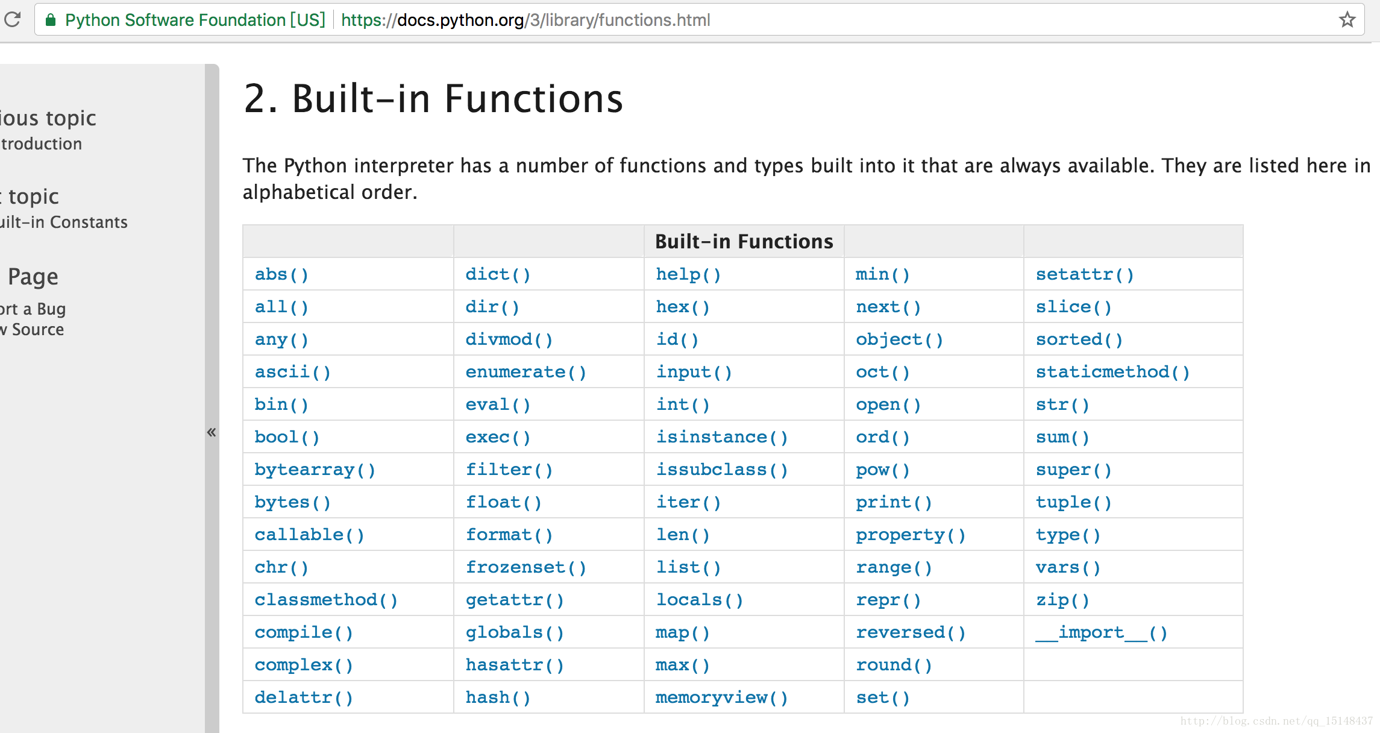Reload the page with the refresh icon
This screenshot has height=733, width=1380.
click(12, 20)
